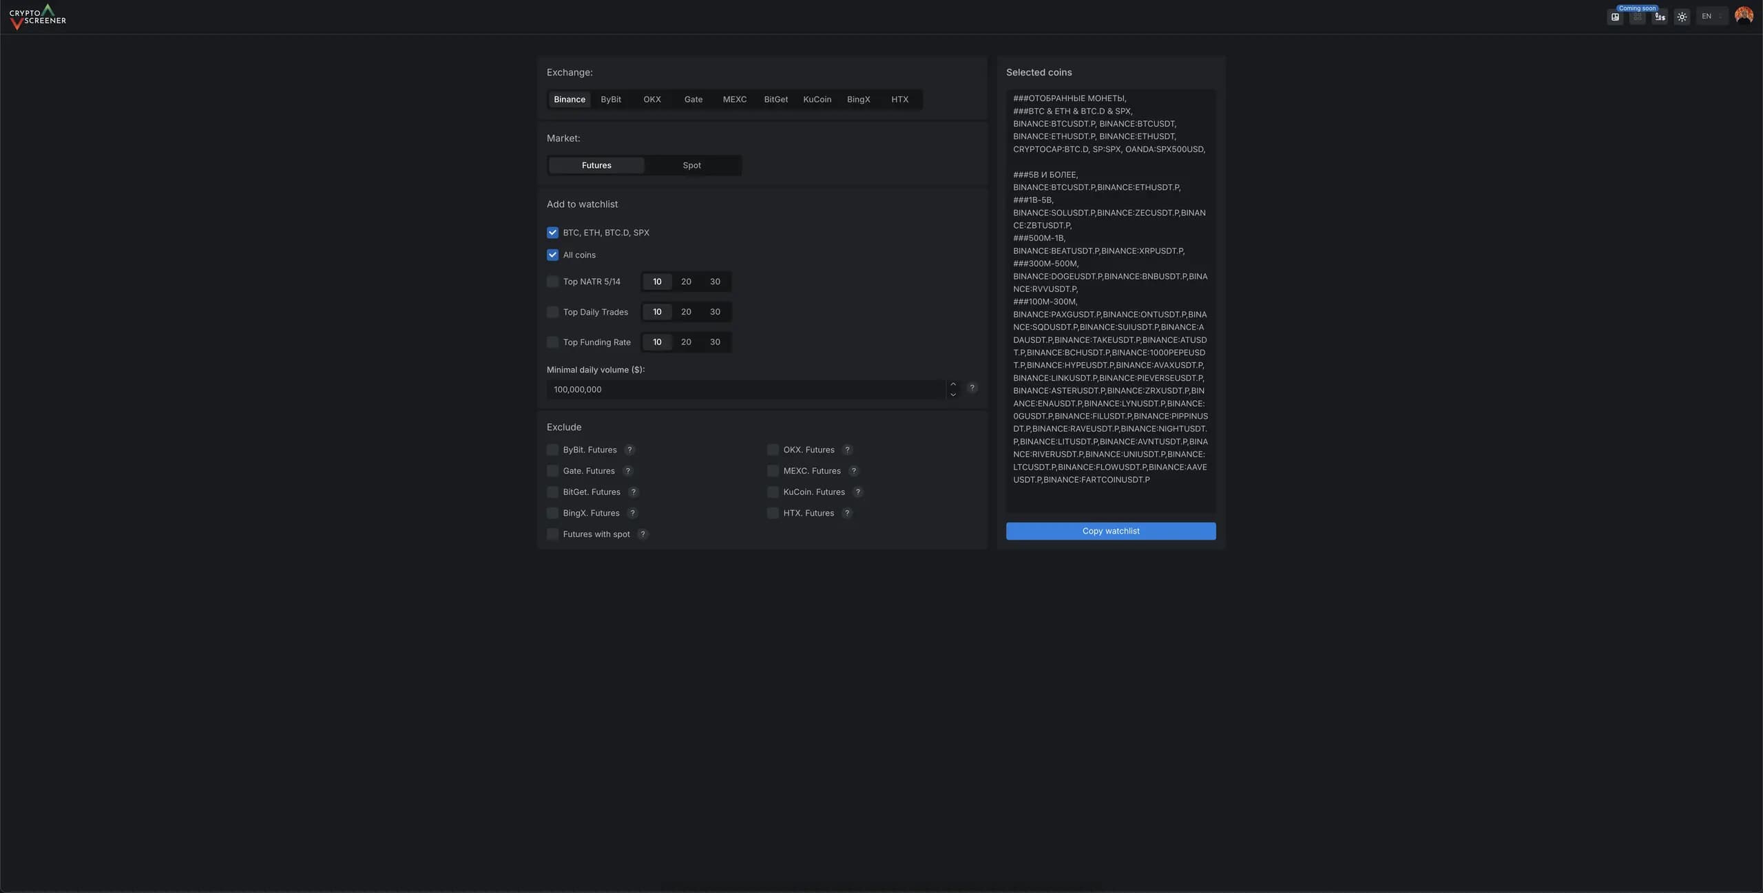This screenshot has height=893, width=1763.
Task: Click help icon beside ByBit. Futures
Action: (629, 450)
